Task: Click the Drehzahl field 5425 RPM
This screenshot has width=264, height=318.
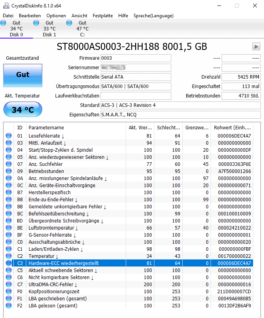Action: [241, 77]
